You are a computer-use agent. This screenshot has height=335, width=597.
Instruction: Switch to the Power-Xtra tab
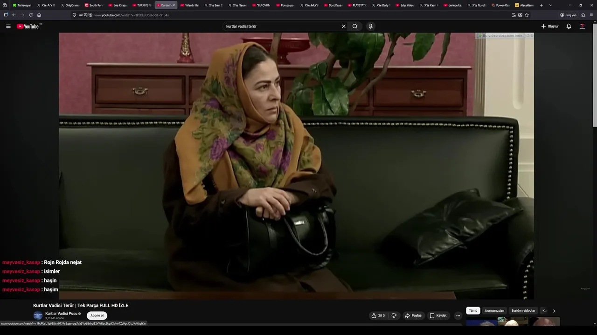click(500, 5)
